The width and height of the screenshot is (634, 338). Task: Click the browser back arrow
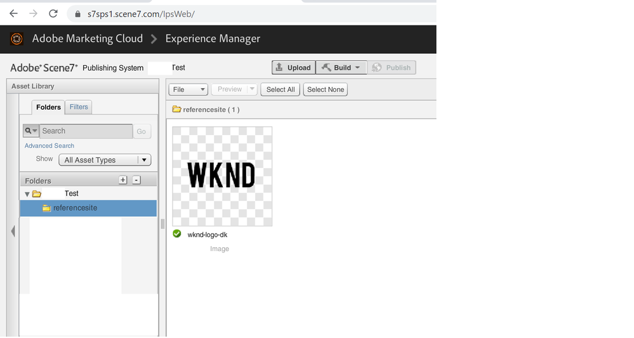coord(13,13)
